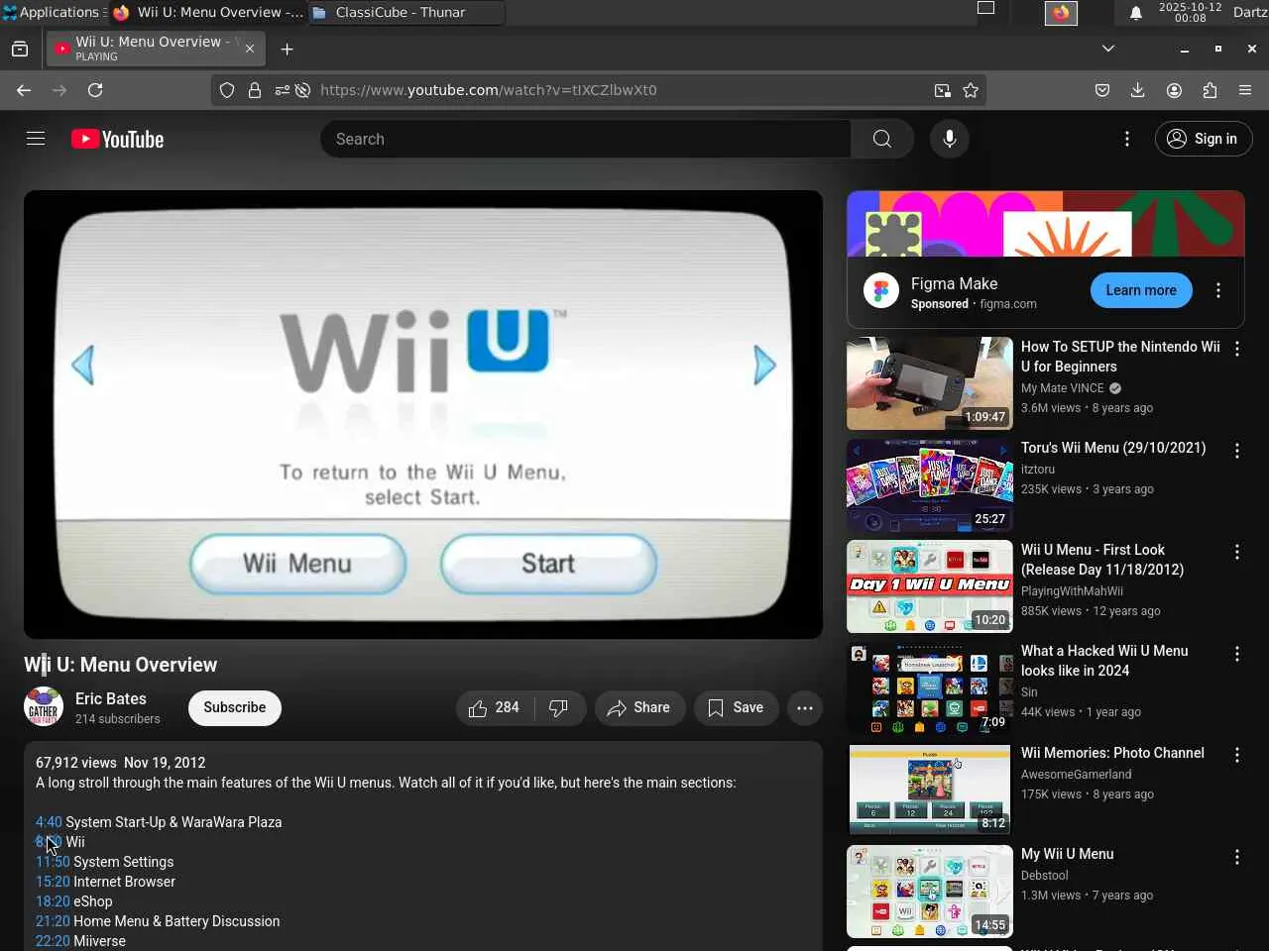This screenshot has width=1269, height=951.
Task: Open YouTube settings three-dot menu
Action: click(x=1126, y=139)
